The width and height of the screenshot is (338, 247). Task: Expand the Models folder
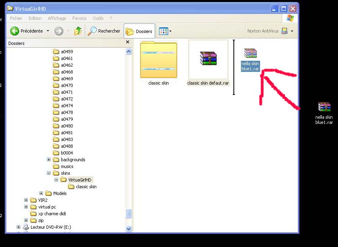[41, 193]
